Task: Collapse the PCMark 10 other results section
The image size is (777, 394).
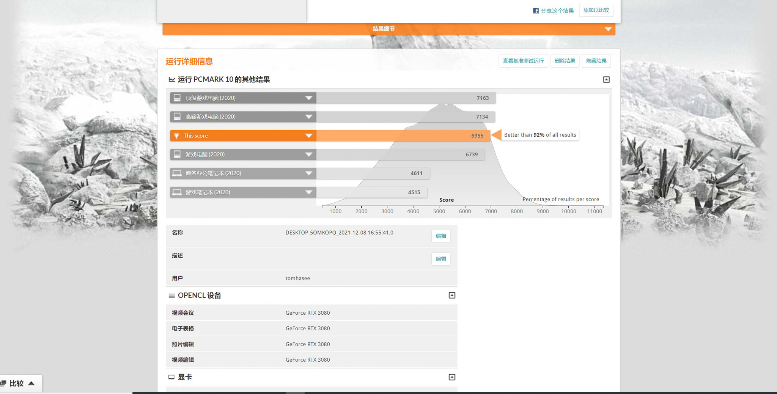Action: pos(606,80)
